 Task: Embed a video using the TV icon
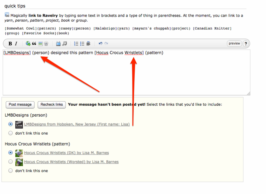tap(59, 44)
